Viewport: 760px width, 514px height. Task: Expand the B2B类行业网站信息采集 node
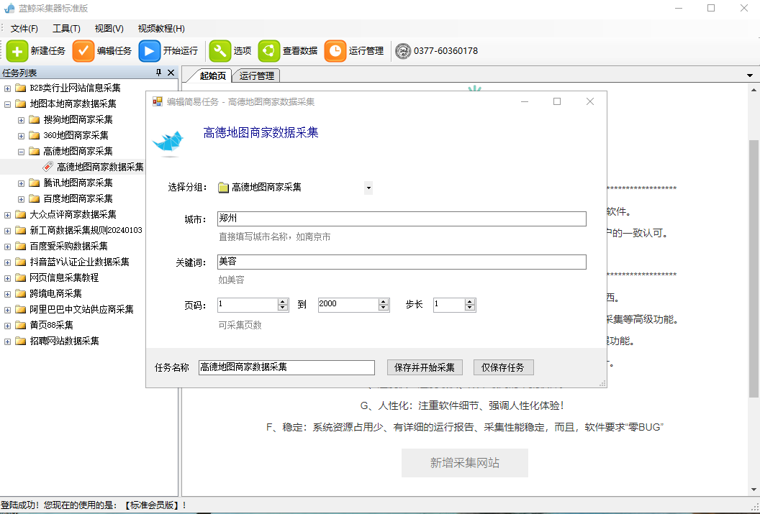click(7, 88)
